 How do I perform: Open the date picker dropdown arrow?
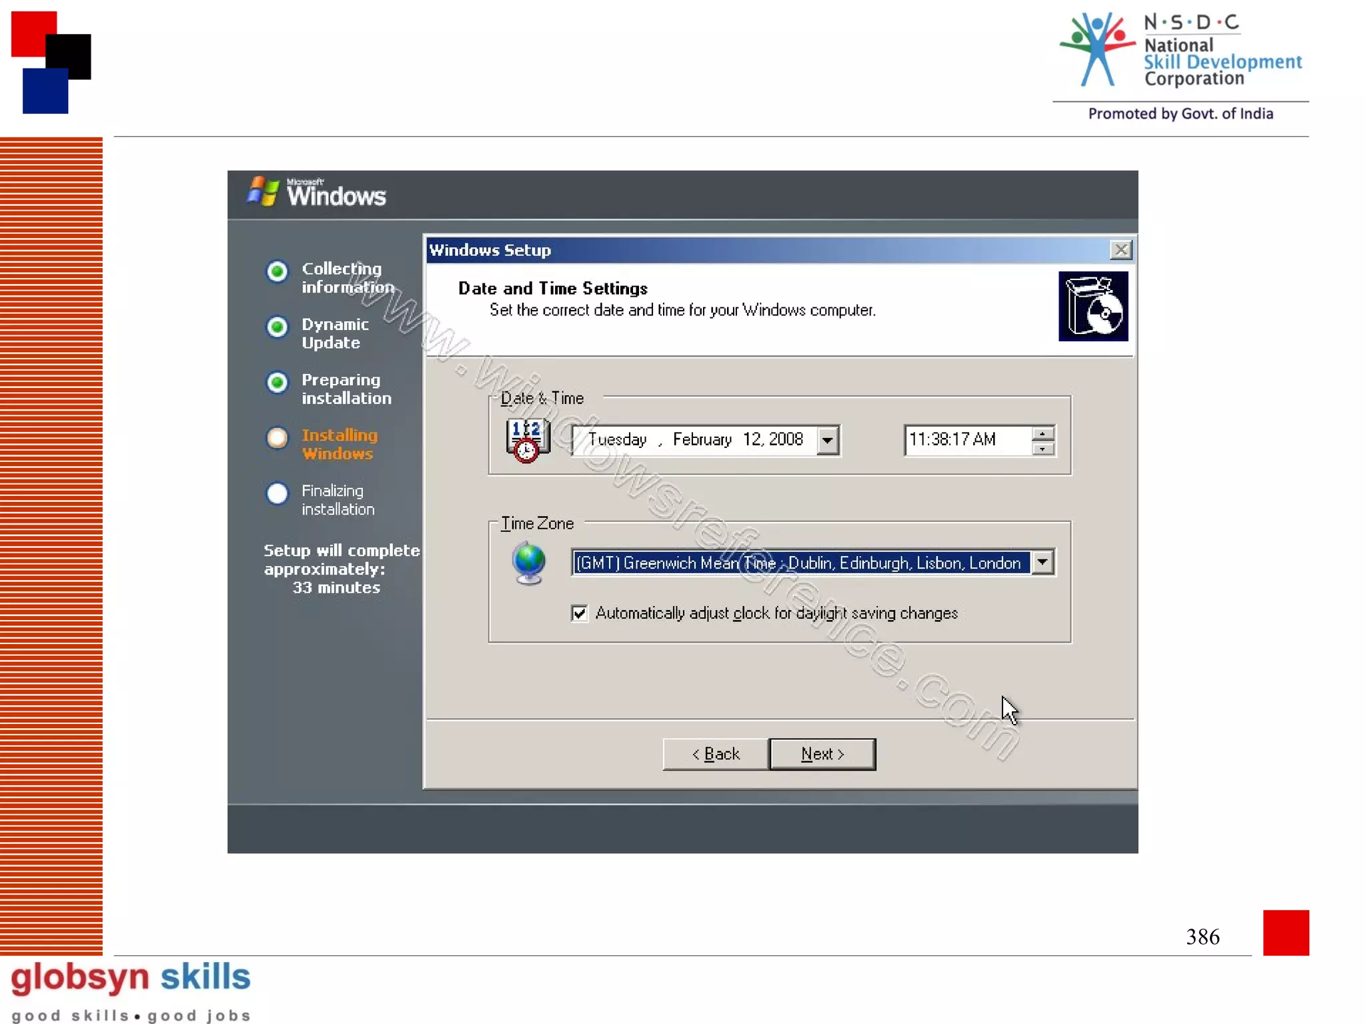point(827,440)
